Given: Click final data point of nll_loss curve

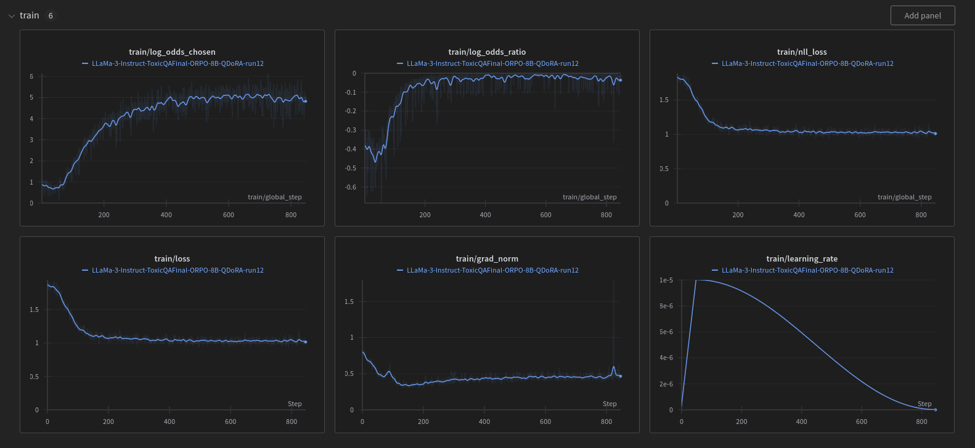Looking at the screenshot, I should click(936, 134).
